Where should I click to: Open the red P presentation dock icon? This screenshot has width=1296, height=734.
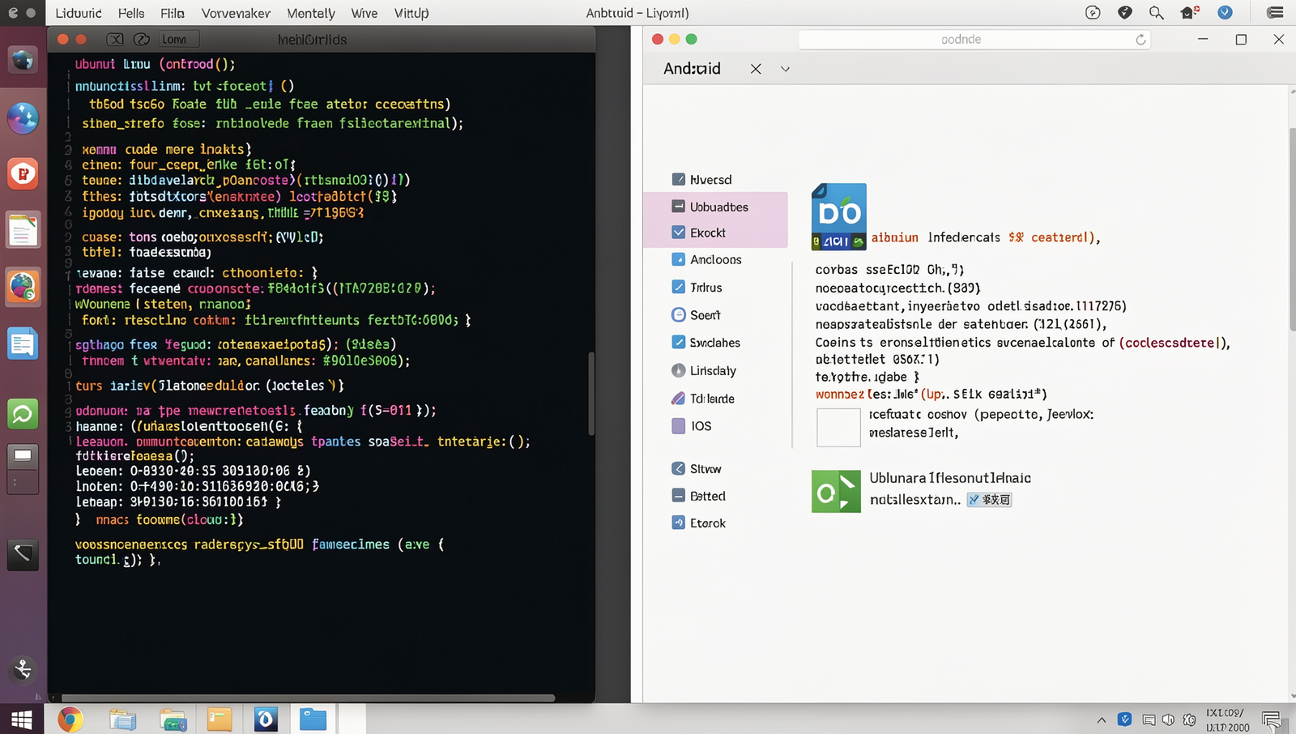coord(23,173)
